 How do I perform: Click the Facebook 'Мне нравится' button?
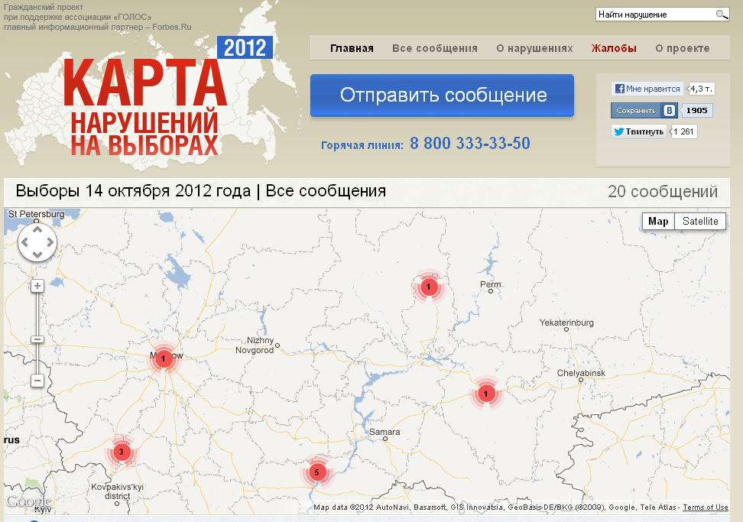[x=647, y=89]
